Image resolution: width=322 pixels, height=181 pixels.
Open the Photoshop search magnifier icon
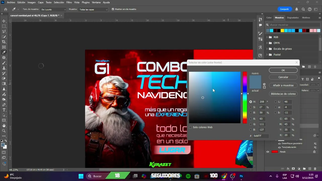click(x=303, y=9)
